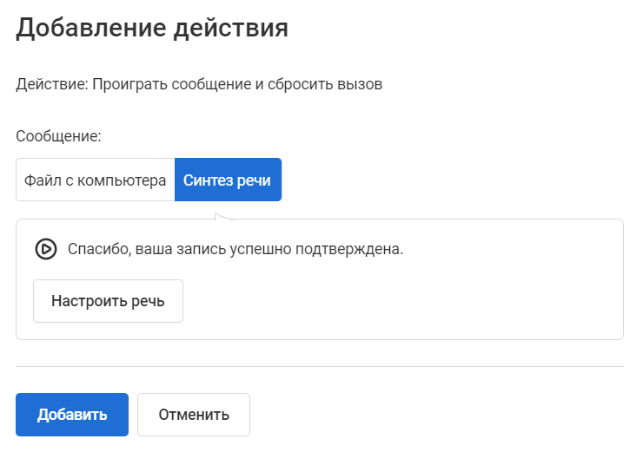Choose uploading a file from computer option
Screen dimensions: 643x452
pos(95,180)
